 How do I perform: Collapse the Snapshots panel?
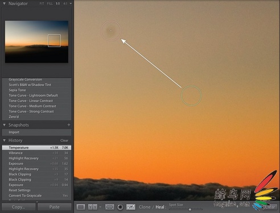click(4, 125)
